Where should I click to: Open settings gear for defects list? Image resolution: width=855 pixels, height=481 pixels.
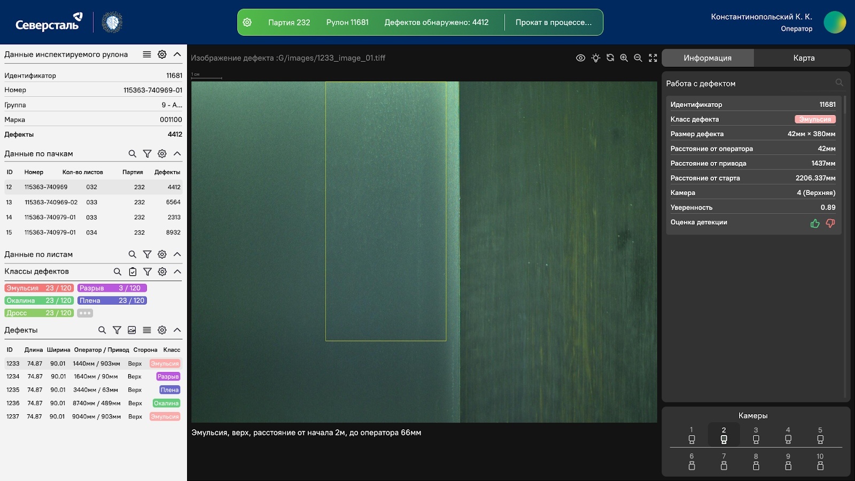pos(162,330)
